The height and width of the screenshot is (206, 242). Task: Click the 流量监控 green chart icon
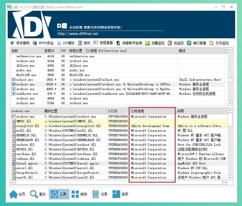[x=147, y=43]
